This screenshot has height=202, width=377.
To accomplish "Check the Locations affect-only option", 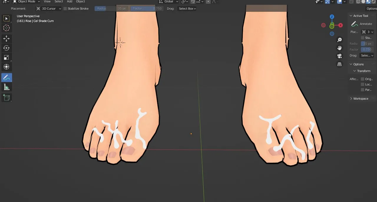I will click(x=363, y=84).
